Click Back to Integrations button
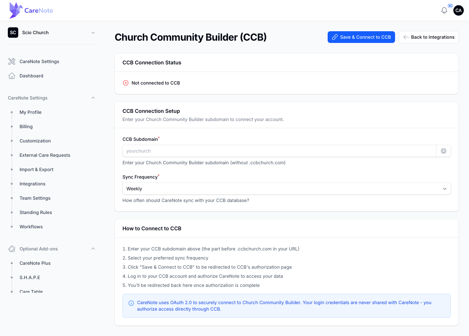This screenshot has width=469, height=336. (x=429, y=37)
